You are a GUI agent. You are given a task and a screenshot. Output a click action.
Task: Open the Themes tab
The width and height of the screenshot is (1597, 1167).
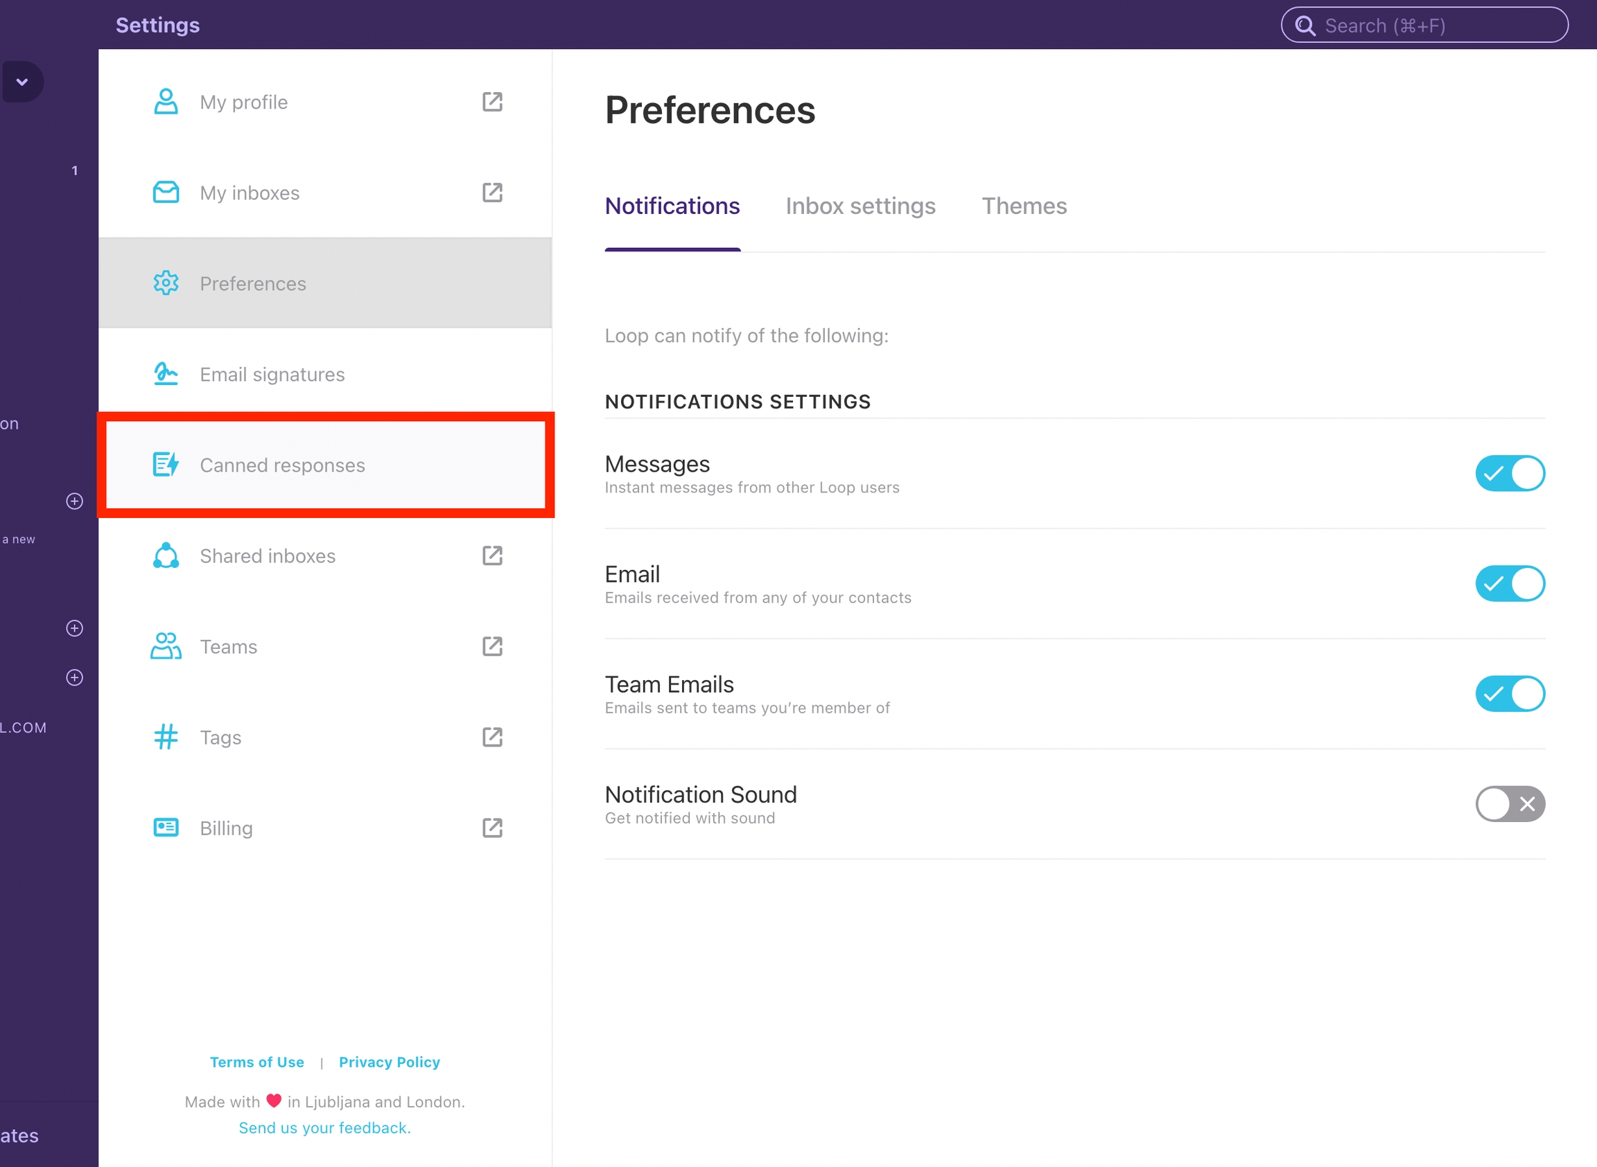pos(1024,206)
